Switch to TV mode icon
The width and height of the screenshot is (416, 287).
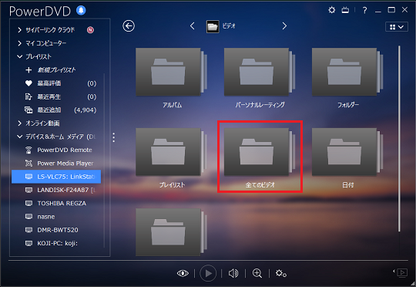345,10
